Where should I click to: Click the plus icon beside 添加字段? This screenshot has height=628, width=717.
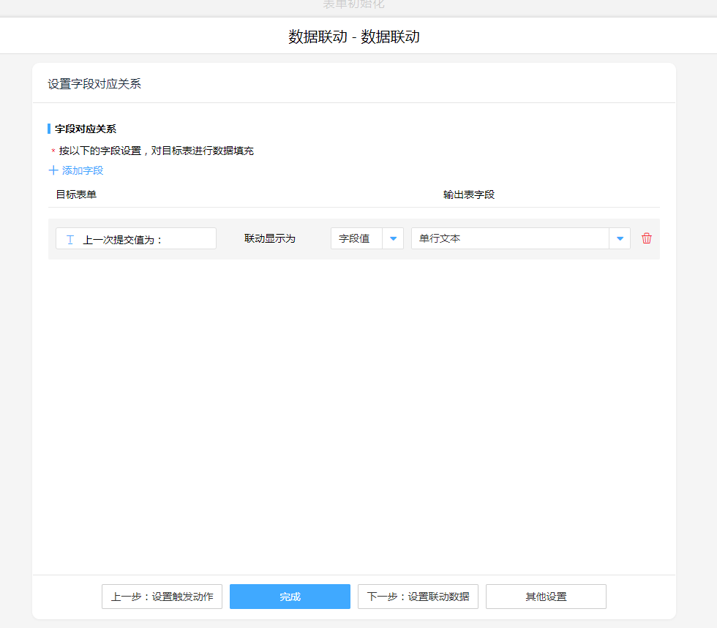point(53,170)
